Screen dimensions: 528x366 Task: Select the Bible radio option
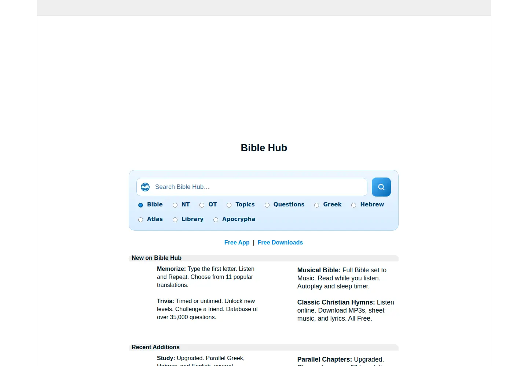pyautogui.click(x=140, y=205)
